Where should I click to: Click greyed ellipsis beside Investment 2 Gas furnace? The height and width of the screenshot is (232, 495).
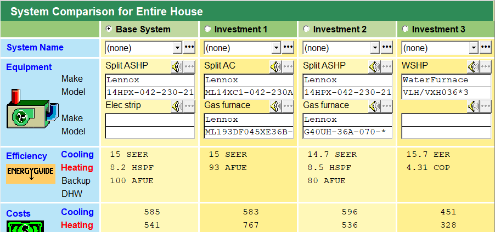387,106
